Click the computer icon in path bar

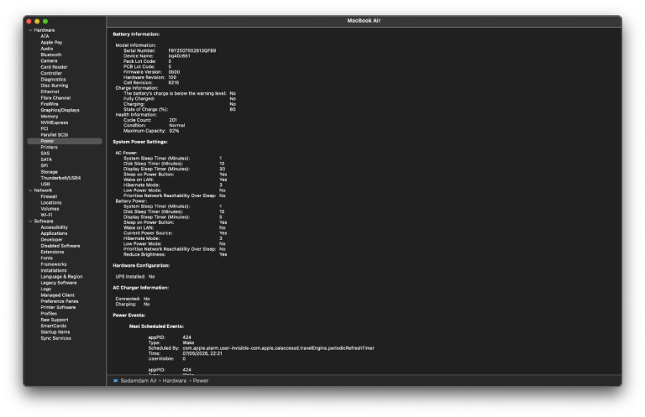click(116, 381)
